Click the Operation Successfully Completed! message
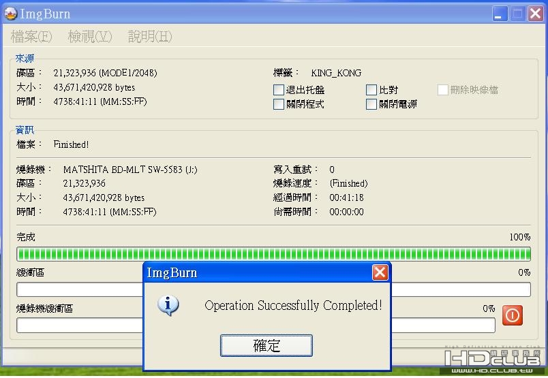Screen dimensions: 548x378 293,305
